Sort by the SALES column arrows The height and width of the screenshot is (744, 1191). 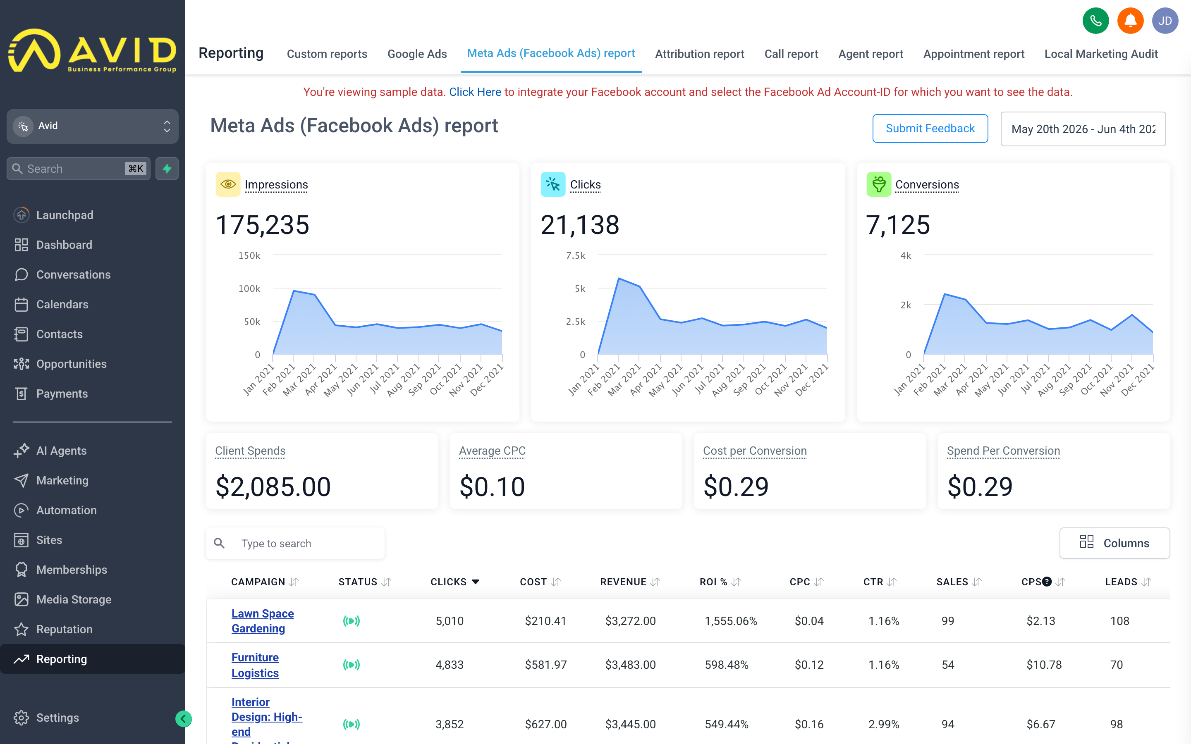(977, 582)
